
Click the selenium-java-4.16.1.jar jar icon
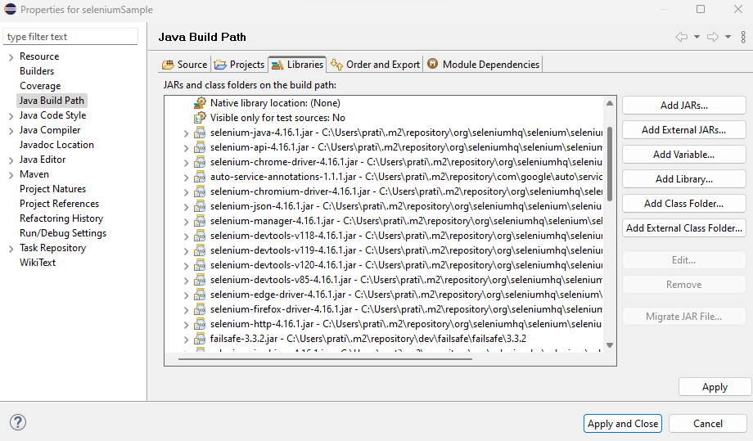pyautogui.click(x=200, y=133)
